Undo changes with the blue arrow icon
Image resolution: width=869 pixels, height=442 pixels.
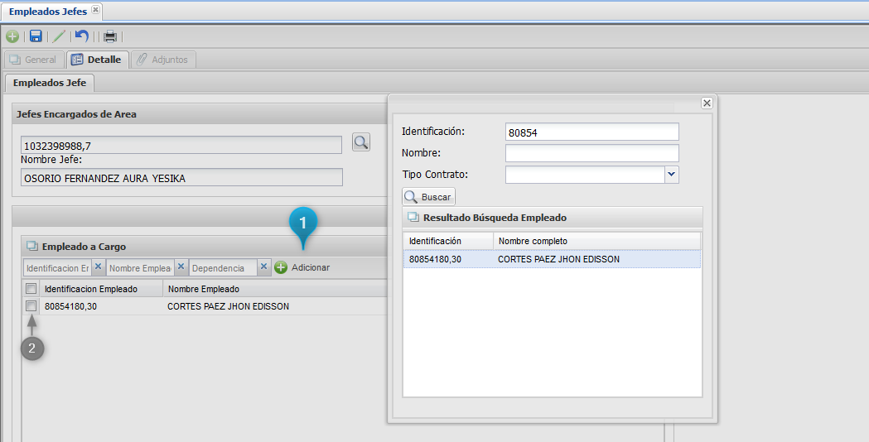click(81, 36)
